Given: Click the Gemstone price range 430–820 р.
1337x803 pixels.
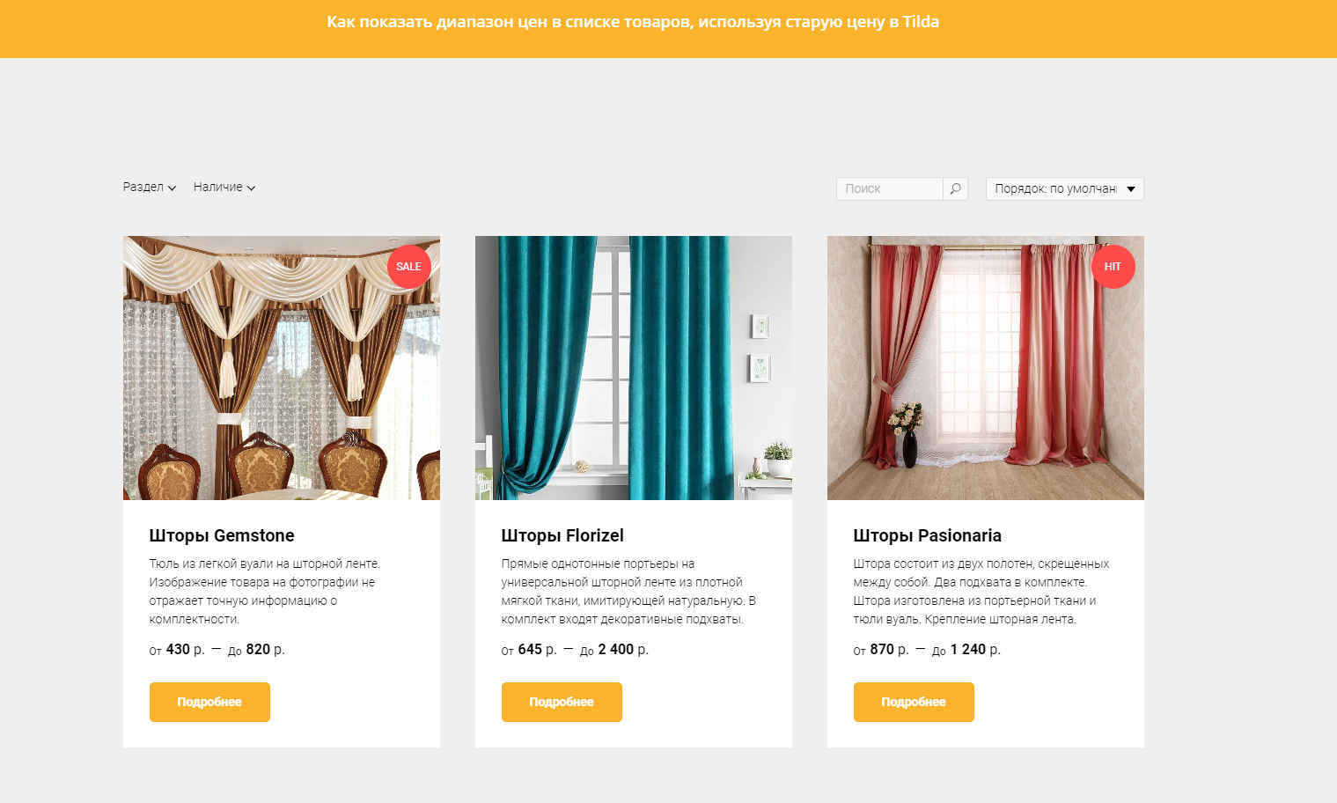Looking at the screenshot, I should pyautogui.click(x=217, y=650).
